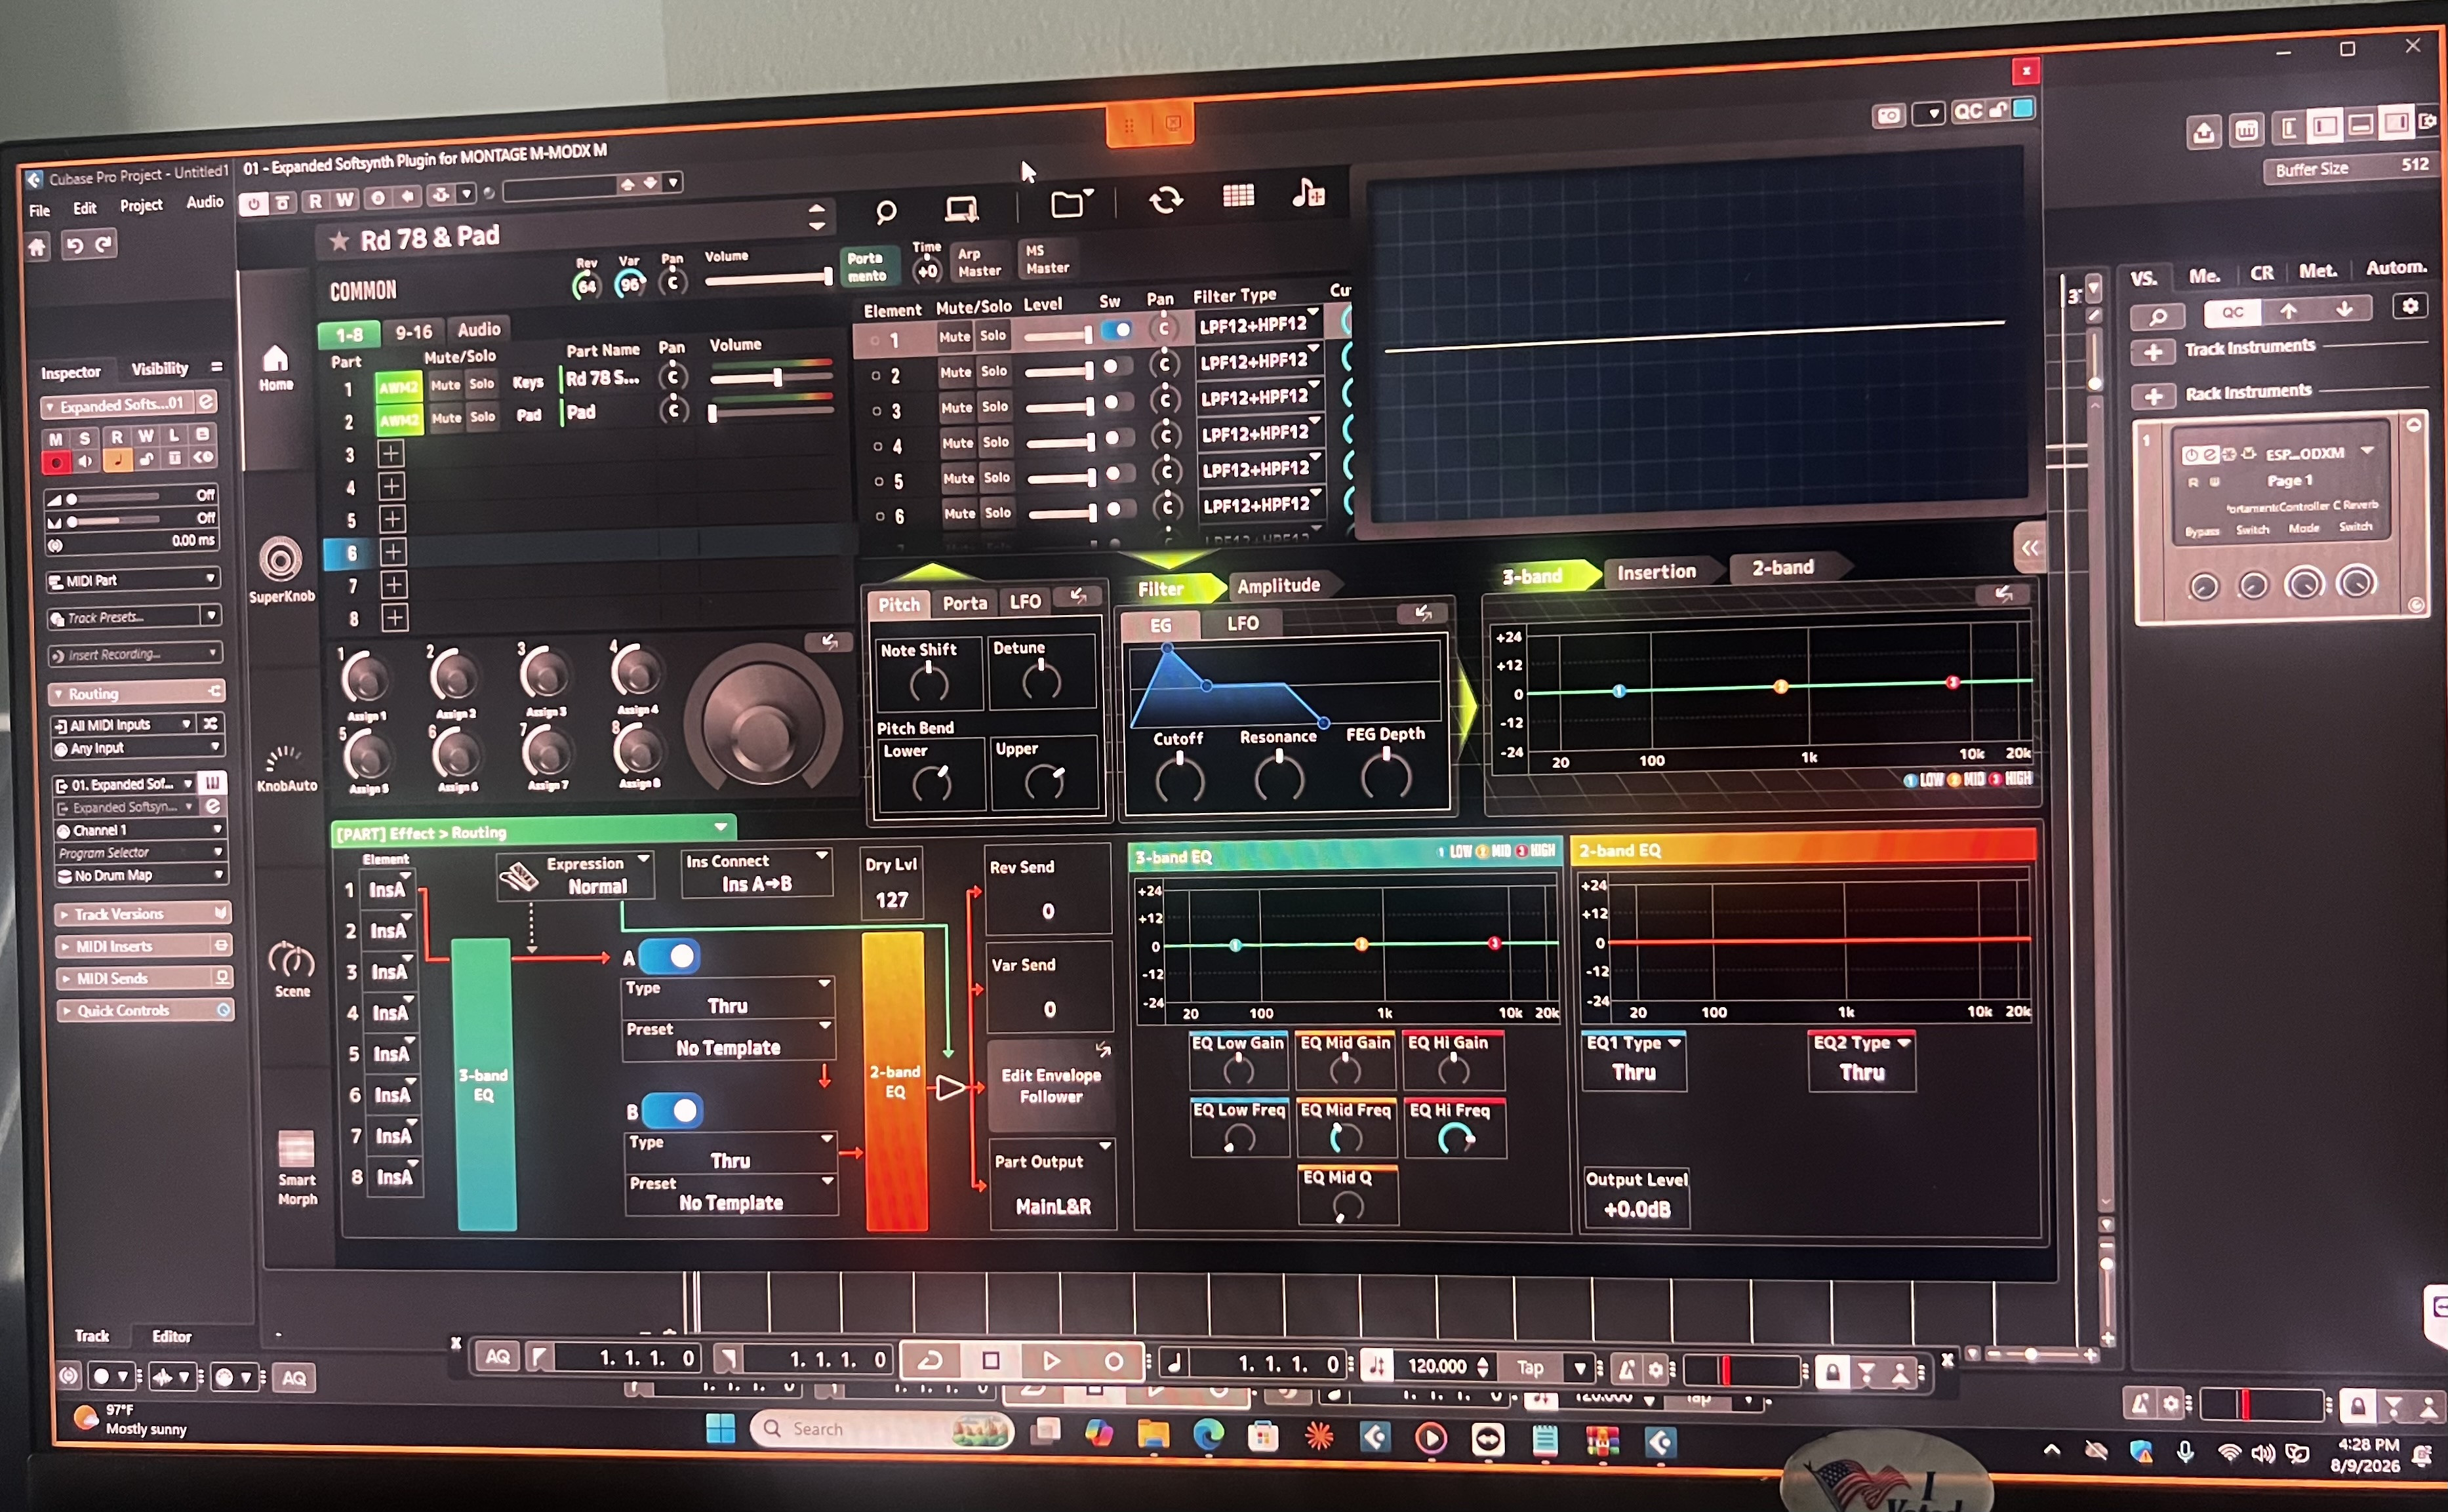Open Microsoft Edge from the taskbar
Screen dimensions: 2448x1512
click(1208, 1436)
